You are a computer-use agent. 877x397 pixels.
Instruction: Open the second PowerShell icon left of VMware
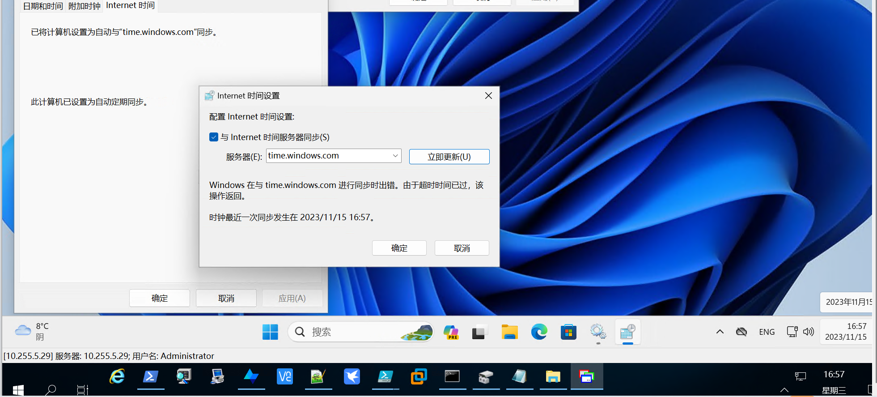coord(386,376)
